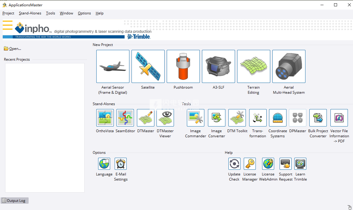Open a project with the Open link

tap(13, 48)
